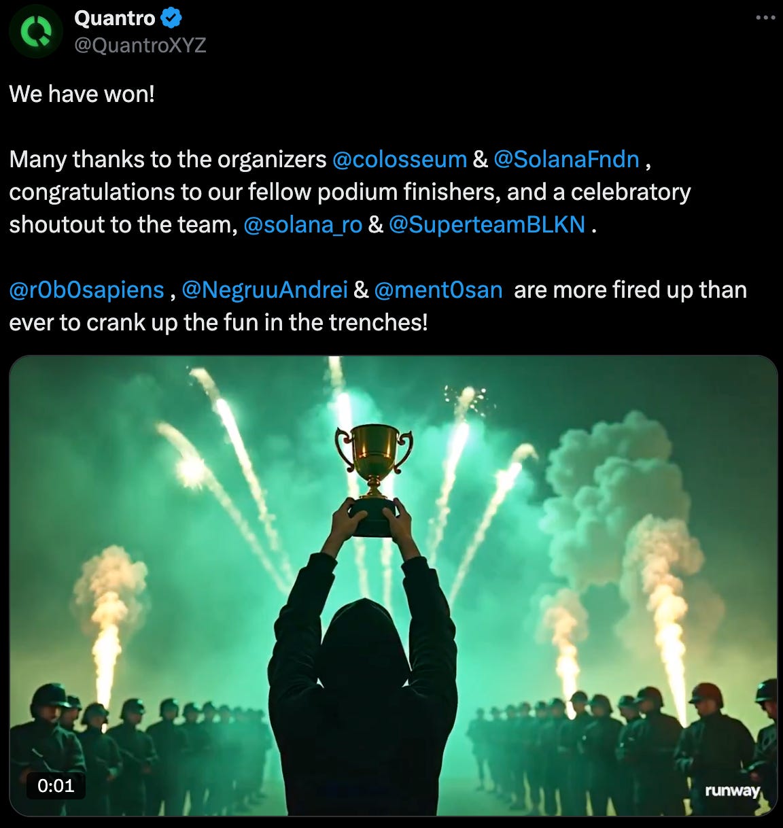The height and width of the screenshot is (828, 783).
Task: Open the @colosseum mention
Action: (x=400, y=159)
